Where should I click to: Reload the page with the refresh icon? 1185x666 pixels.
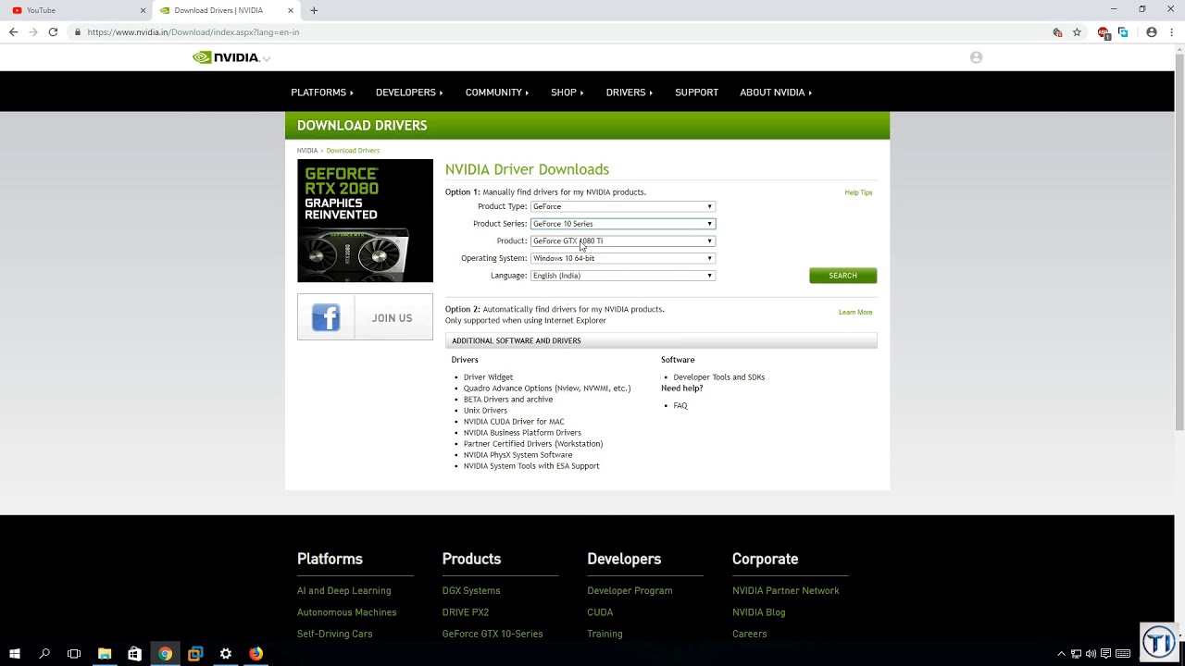53,32
